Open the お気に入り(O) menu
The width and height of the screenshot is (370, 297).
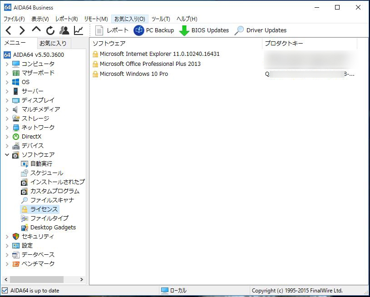129,19
